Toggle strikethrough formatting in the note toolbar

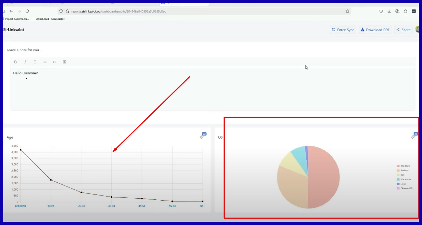(x=35, y=62)
